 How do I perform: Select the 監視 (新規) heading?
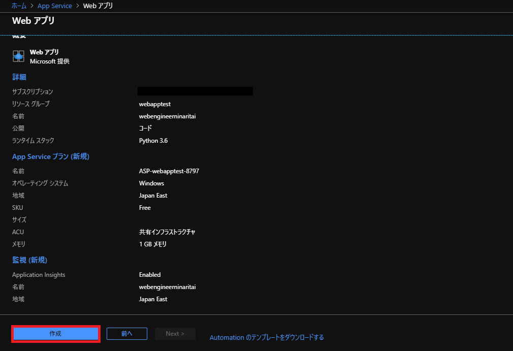tap(30, 260)
